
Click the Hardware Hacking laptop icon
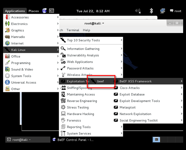(63, 114)
